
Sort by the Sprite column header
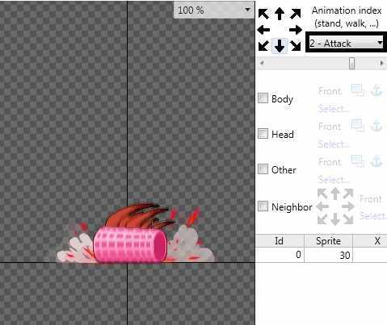[328, 241]
